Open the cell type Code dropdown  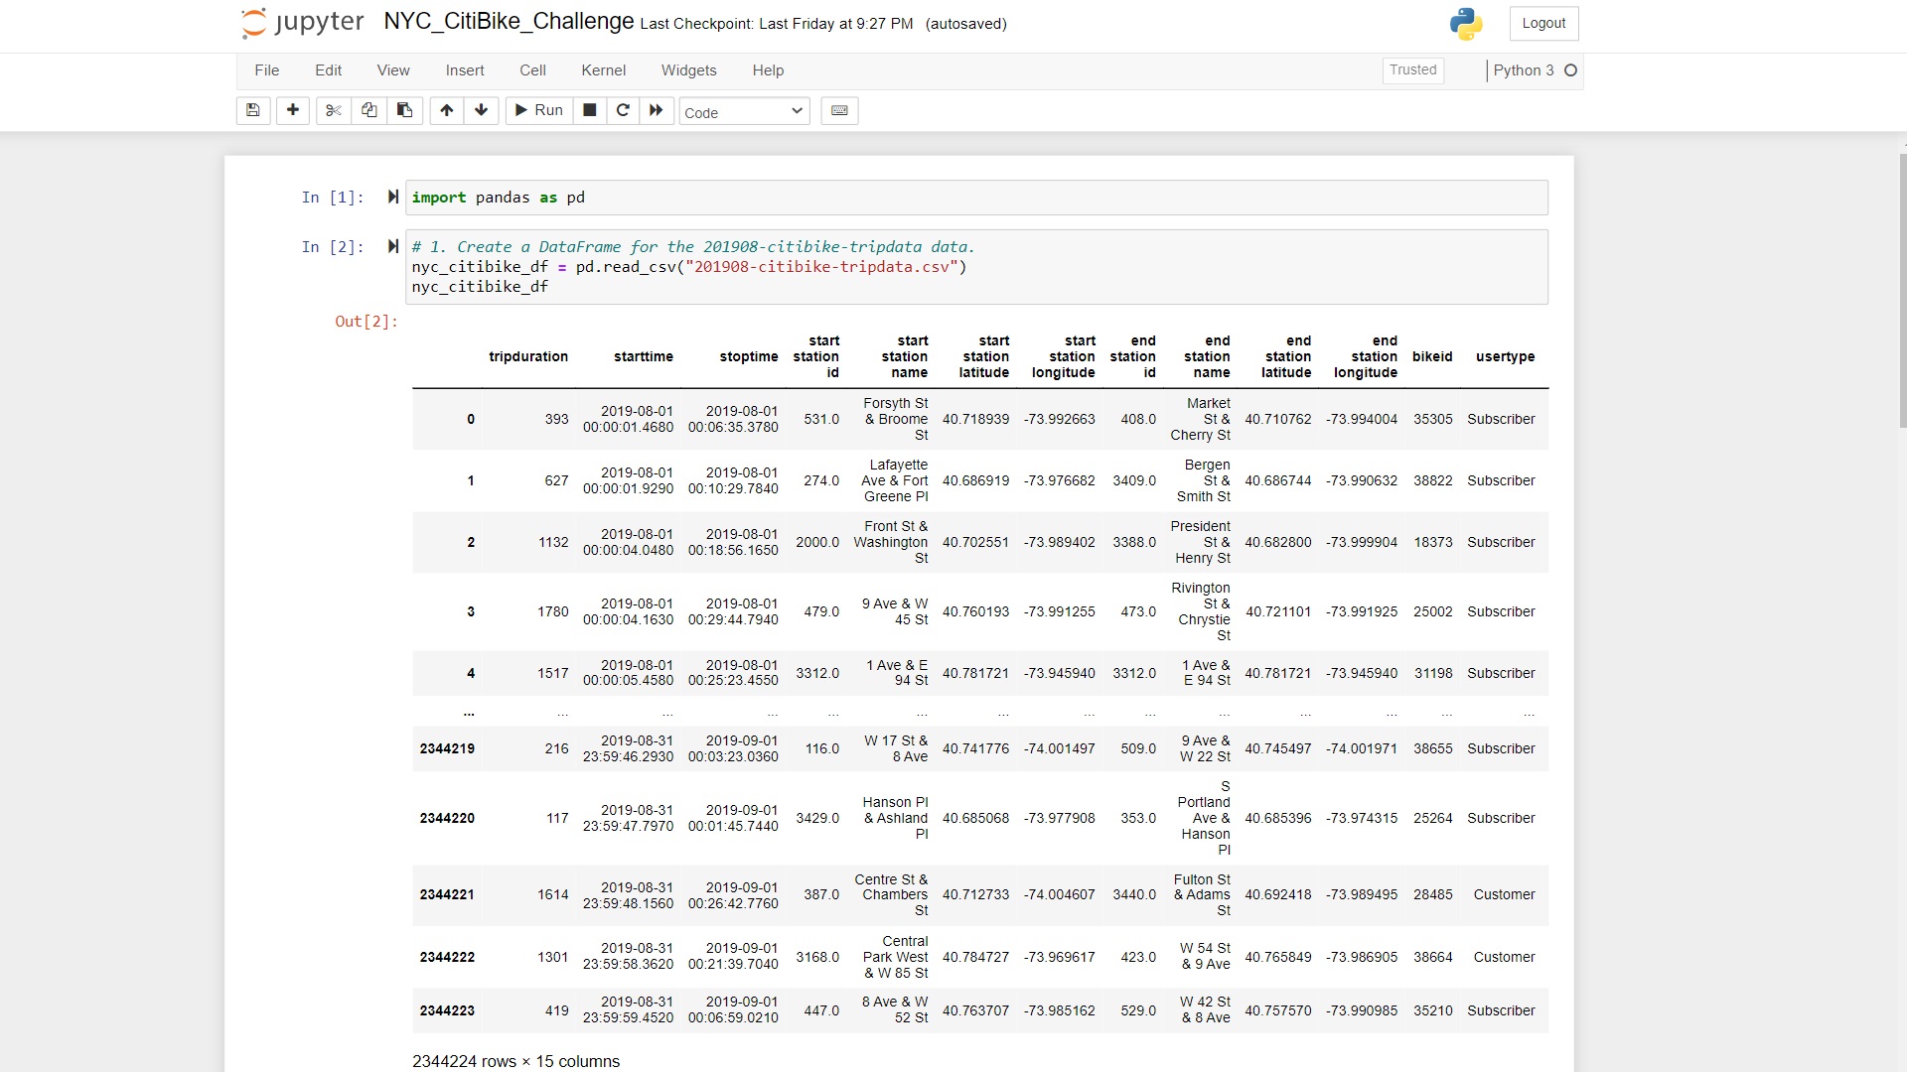tap(744, 112)
